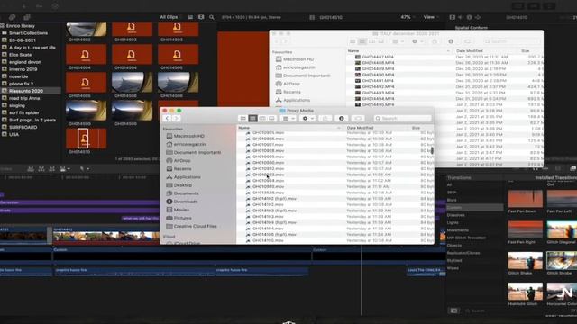Open clip appearance options in browser
Screen dimensions: 577x324
tap(190, 17)
